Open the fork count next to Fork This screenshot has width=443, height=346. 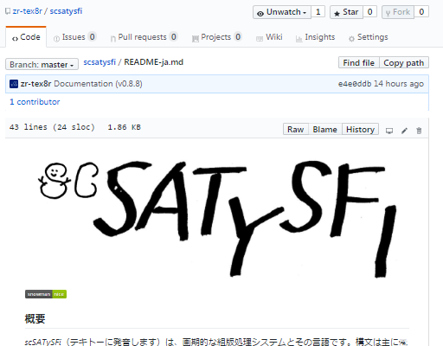coord(421,12)
